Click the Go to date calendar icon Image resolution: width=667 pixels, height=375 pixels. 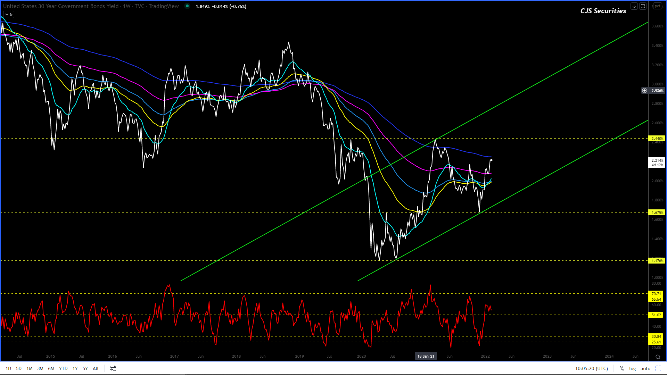(113, 368)
